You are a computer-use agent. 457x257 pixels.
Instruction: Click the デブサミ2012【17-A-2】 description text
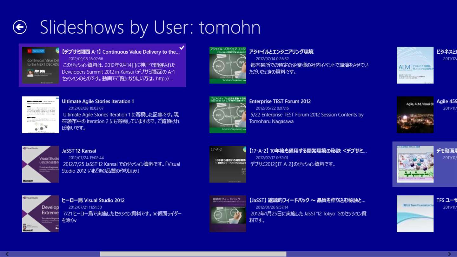pyautogui.click(x=293, y=164)
